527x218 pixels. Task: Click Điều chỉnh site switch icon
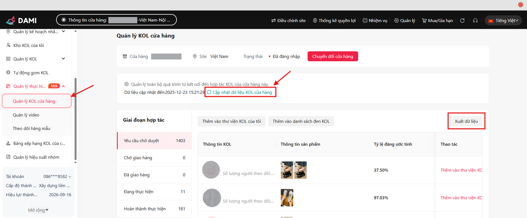[x=274, y=21]
